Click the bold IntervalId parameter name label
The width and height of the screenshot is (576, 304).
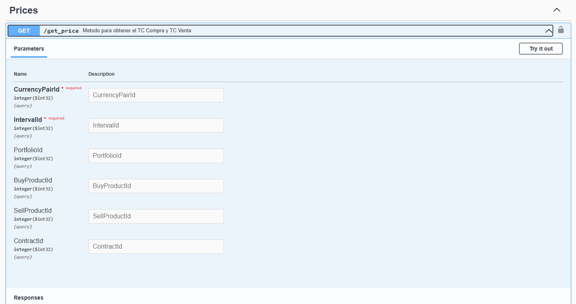pos(28,120)
